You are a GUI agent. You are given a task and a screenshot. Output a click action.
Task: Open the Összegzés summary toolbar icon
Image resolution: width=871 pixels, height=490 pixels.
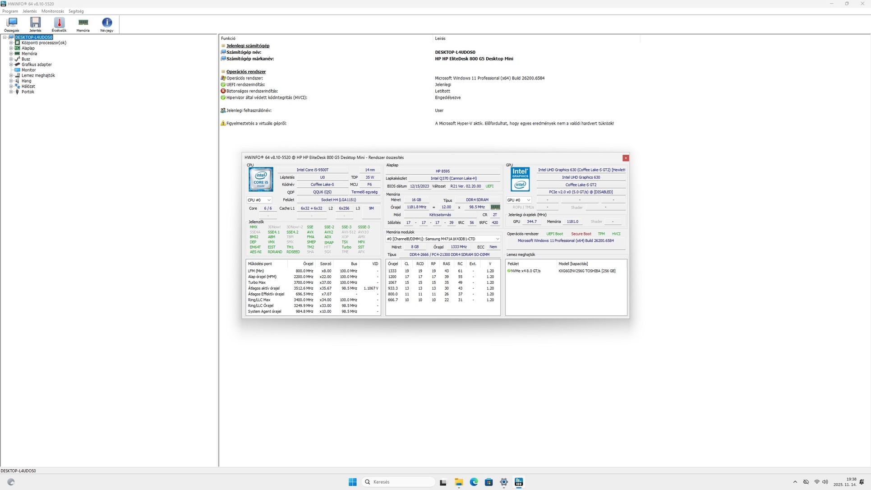point(12,24)
